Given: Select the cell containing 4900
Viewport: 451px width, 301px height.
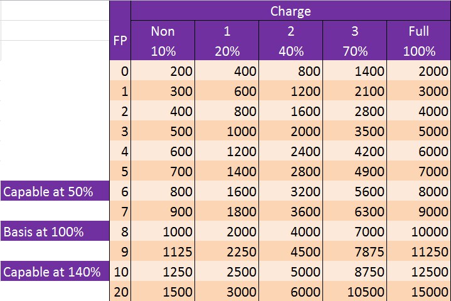Looking at the screenshot, I should 354,172.
